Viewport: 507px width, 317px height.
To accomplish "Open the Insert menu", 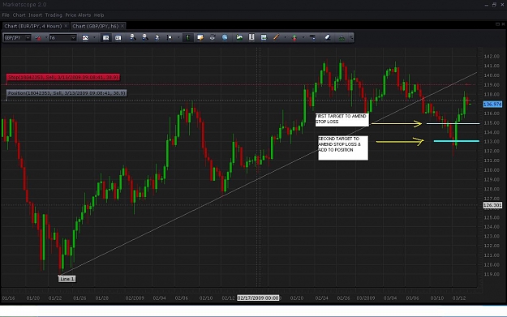I will [35, 15].
